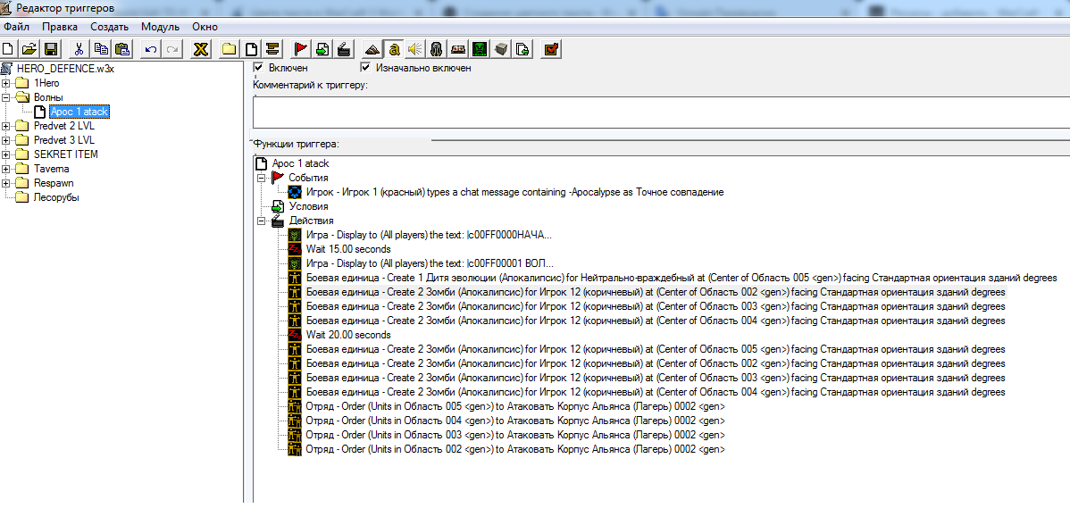Viewport: 1070px width, 525px height.
Task: Select Create 2 Зомби at Область 005 action
Action: click(656, 350)
